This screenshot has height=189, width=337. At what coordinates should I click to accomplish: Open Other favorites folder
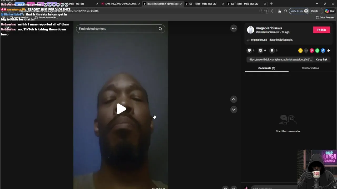[x=325, y=18]
